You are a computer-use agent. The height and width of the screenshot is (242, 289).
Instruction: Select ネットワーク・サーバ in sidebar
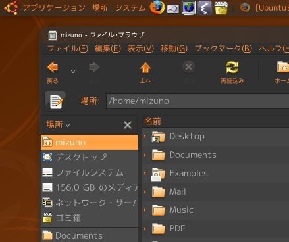click(90, 203)
